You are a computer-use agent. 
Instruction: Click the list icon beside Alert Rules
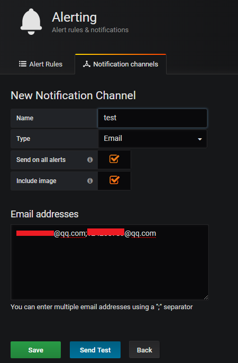pos(23,64)
